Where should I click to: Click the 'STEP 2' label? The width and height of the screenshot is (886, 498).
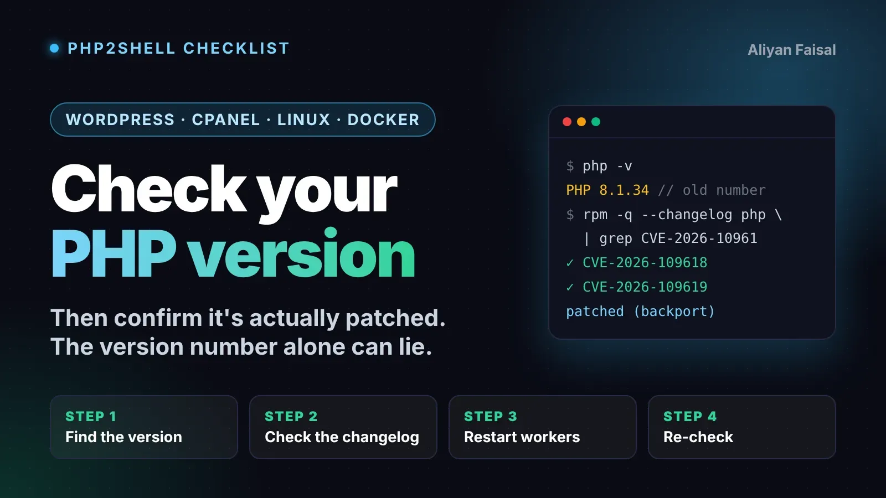click(291, 416)
